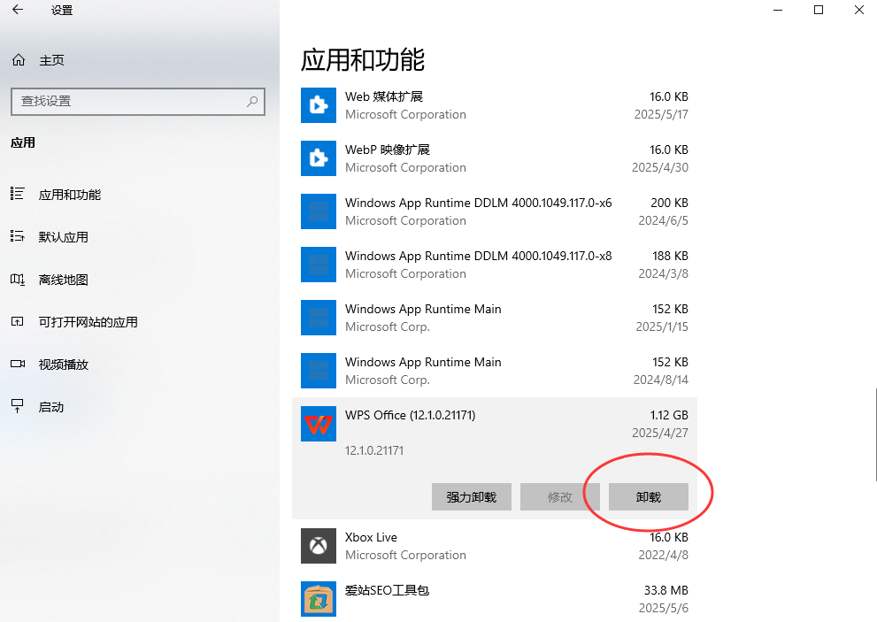Select Windows App Runtime DDLM 4000.1049.117.0-x6 text
877x622 pixels.
478,203
